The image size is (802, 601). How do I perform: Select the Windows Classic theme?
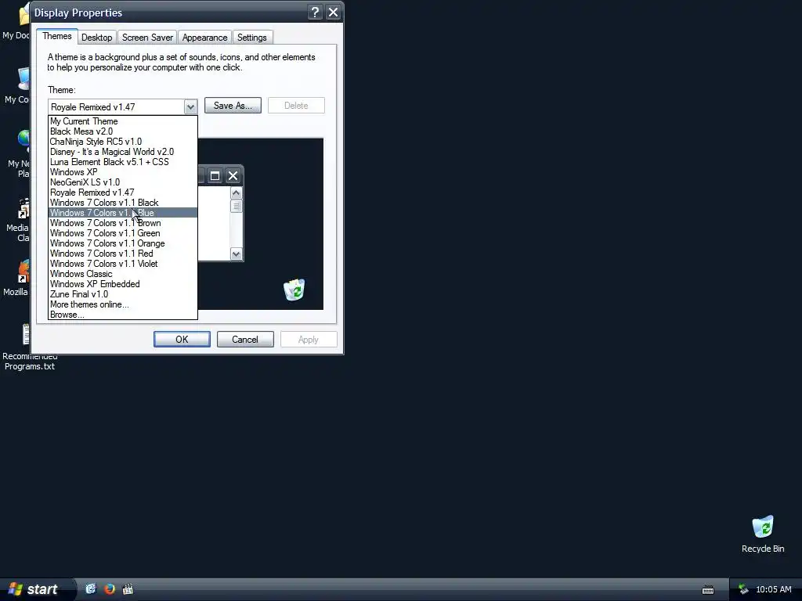[123, 274]
